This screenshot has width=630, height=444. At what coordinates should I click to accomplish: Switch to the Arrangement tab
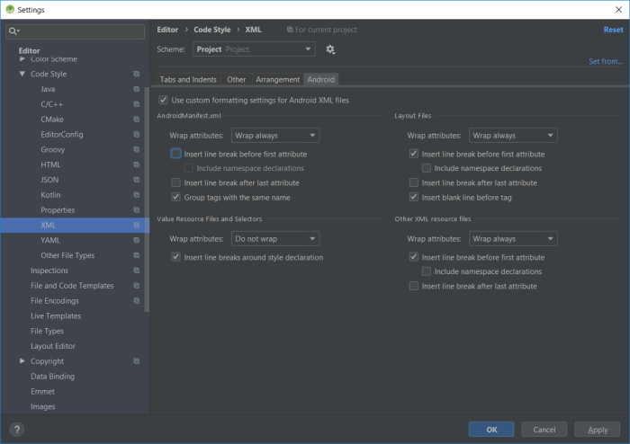point(277,79)
